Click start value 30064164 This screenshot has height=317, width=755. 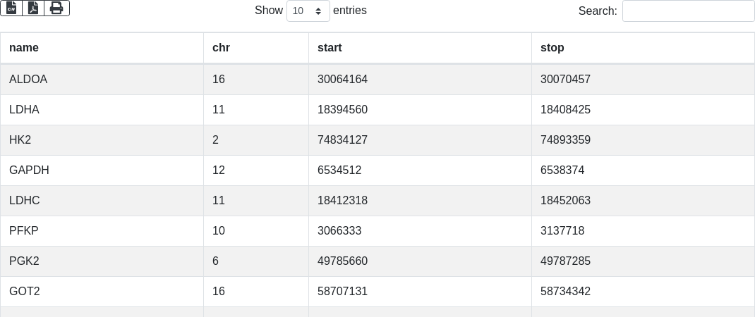pos(342,80)
